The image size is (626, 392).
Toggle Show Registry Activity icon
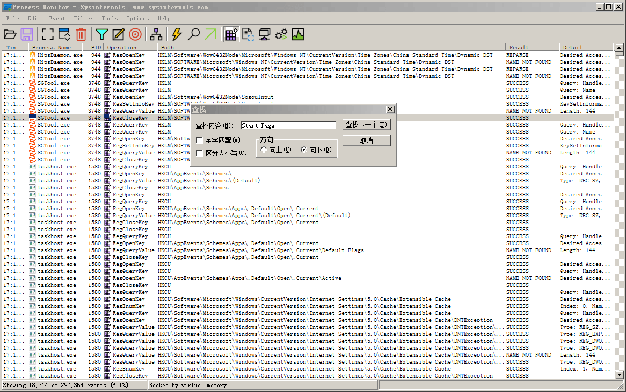pos(231,35)
